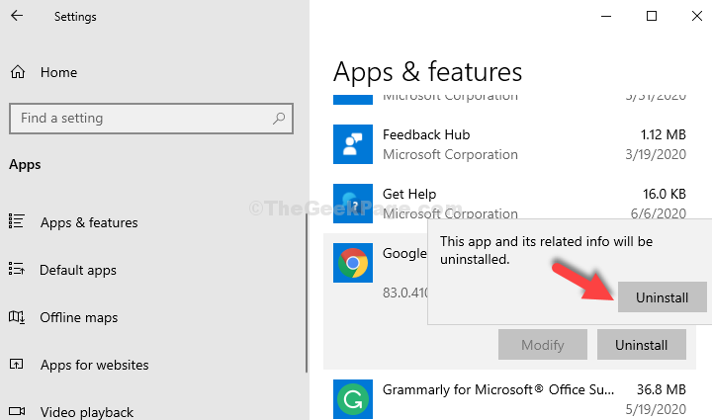Open Video playback section
This screenshot has height=420, width=712.
(x=87, y=412)
